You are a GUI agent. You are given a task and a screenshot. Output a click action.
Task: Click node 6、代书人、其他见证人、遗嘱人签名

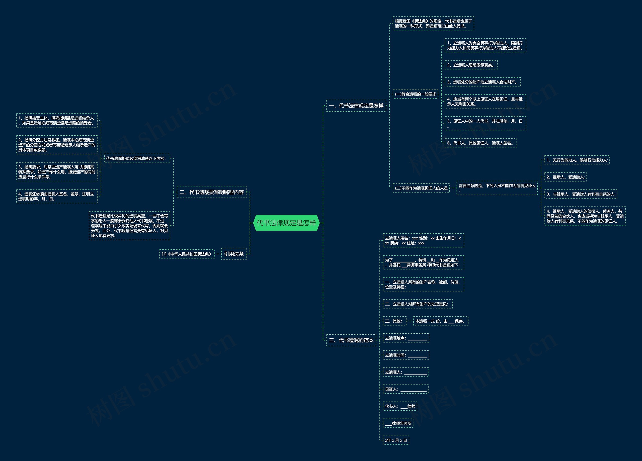(481, 143)
